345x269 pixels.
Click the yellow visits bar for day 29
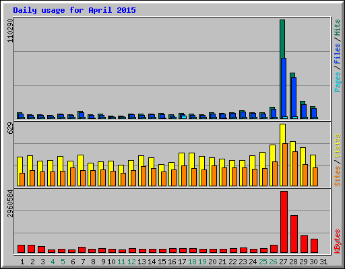tap(303, 156)
